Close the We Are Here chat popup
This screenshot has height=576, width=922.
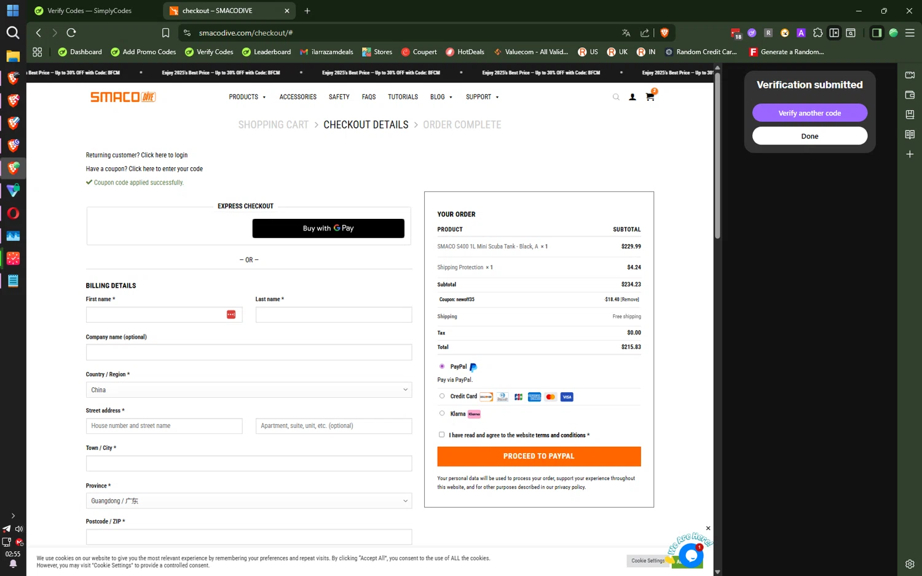(x=708, y=528)
